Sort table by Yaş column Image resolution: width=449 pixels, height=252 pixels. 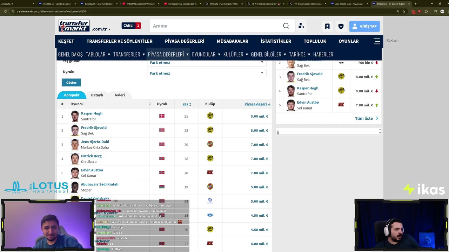pos(187,104)
